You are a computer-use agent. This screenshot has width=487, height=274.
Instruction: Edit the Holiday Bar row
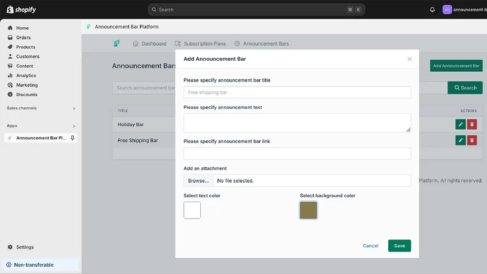coord(460,124)
